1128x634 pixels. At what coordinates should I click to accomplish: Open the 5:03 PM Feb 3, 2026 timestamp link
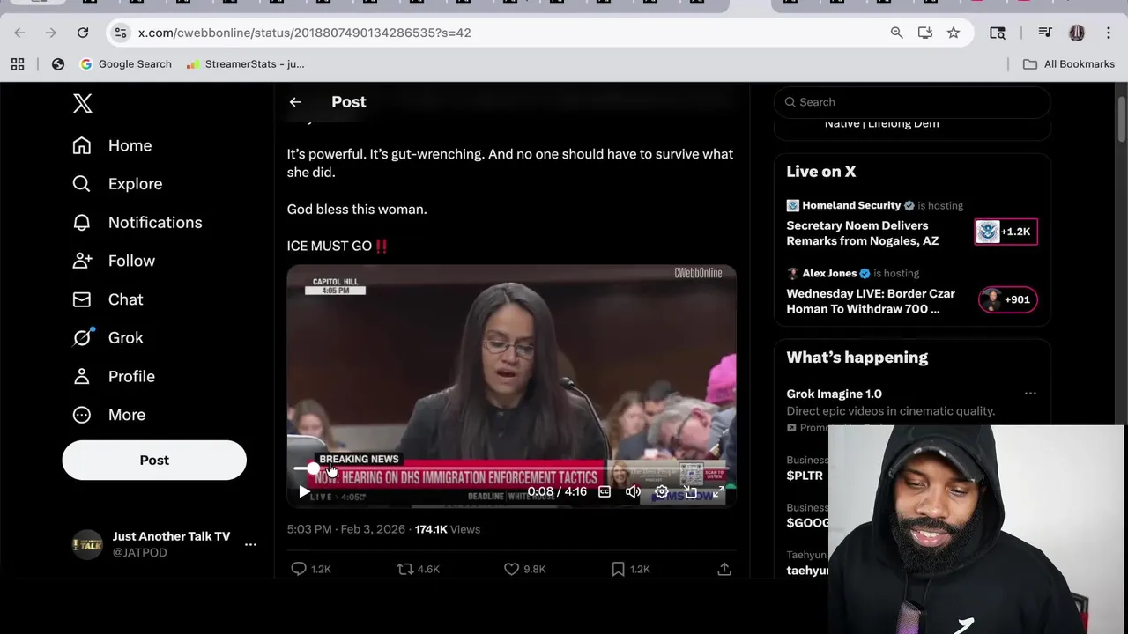point(345,529)
